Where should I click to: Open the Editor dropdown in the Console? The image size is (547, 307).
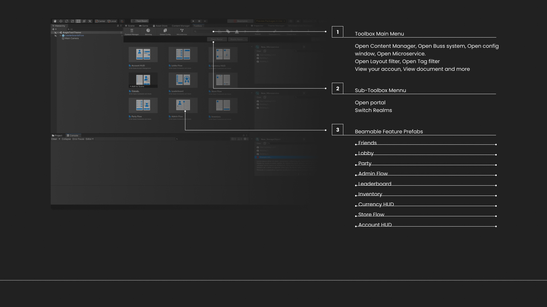(x=89, y=139)
